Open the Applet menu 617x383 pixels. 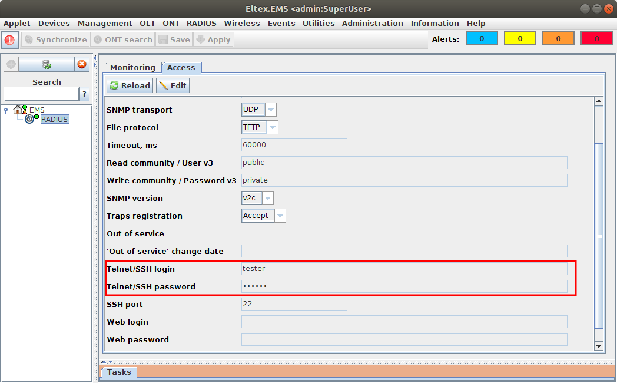coord(17,23)
